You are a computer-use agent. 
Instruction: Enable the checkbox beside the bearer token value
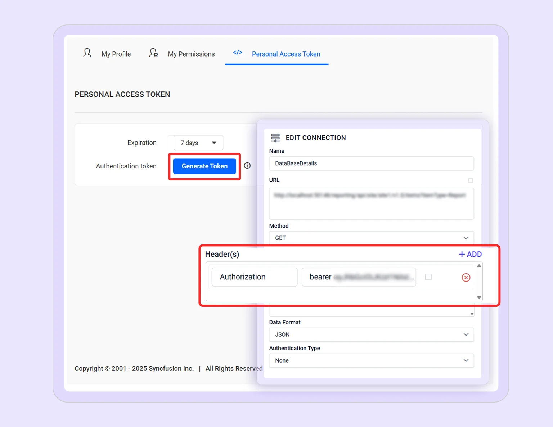[428, 277]
